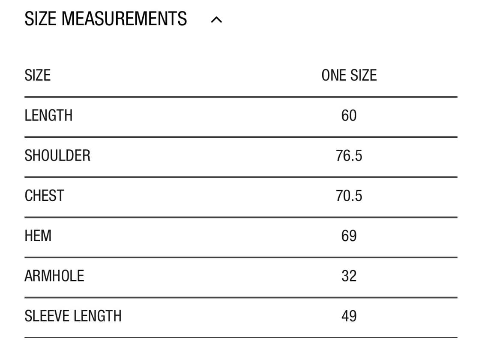Image resolution: width=482 pixels, height=345 pixels.
Task: Click the SIZE header label
Action: coord(38,76)
